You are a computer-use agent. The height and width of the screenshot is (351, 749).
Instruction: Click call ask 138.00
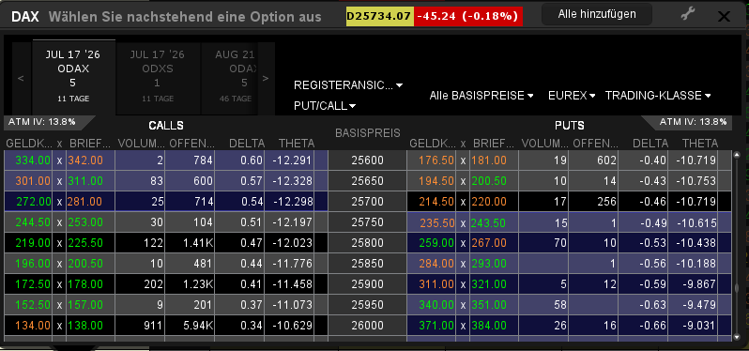[x=85, y=326]
